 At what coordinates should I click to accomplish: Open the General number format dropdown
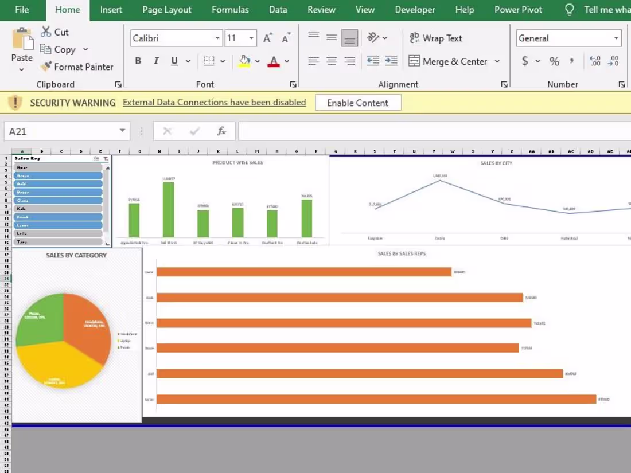617,38
